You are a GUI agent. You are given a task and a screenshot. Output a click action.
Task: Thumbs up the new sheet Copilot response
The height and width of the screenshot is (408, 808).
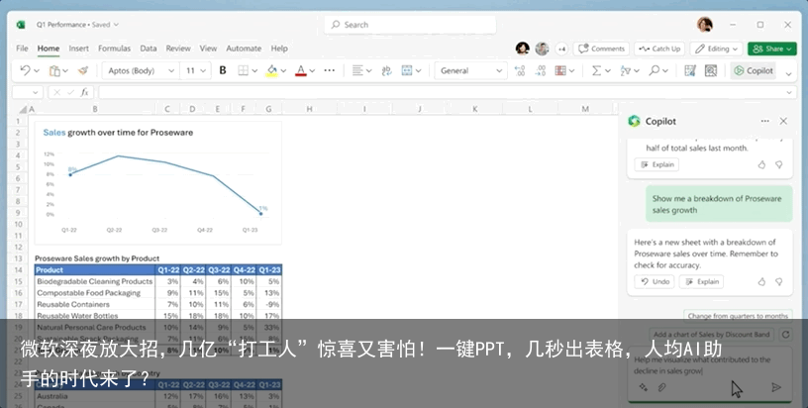761,282
